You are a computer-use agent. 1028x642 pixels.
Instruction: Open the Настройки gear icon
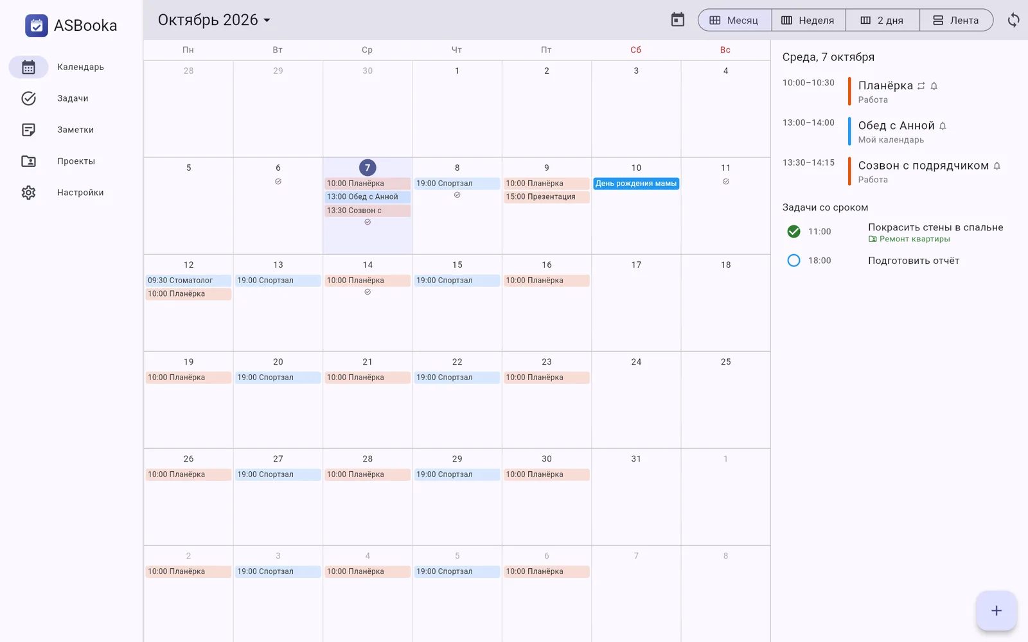(x=28, y=193)
